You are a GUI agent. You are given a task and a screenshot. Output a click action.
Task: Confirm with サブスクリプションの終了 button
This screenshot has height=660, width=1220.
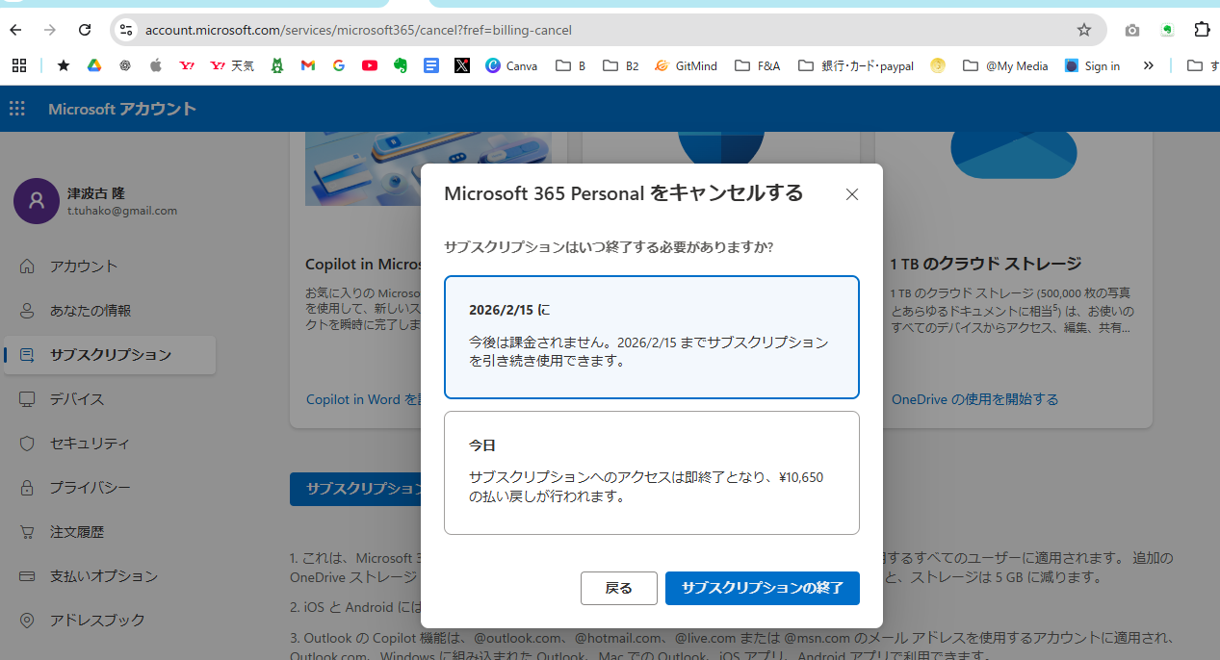pyautogui.click(x=762, y=588)
